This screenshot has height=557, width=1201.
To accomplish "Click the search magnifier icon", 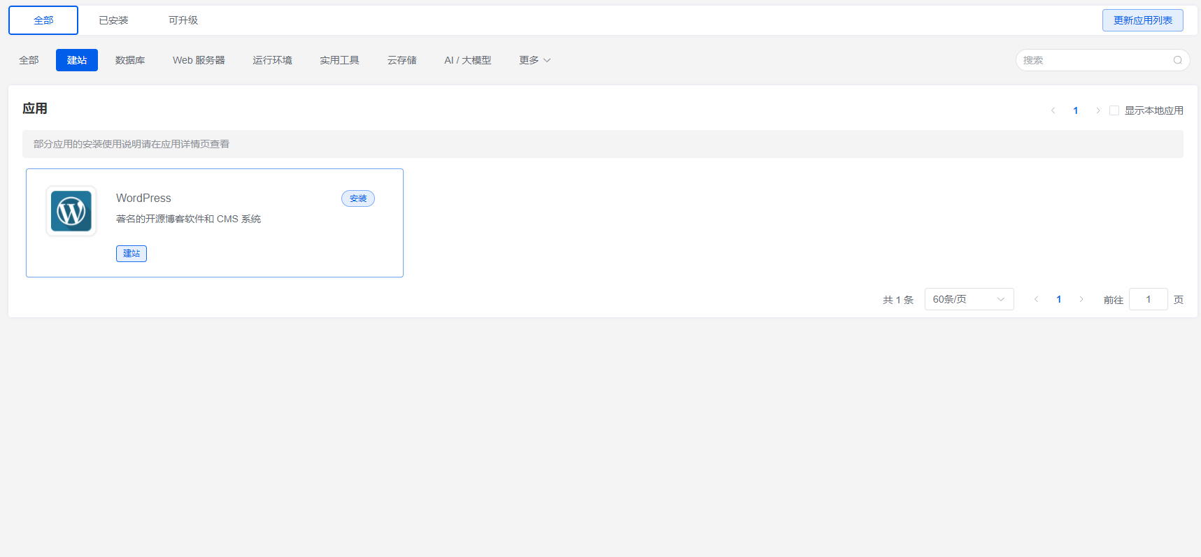I will 1177,60.
